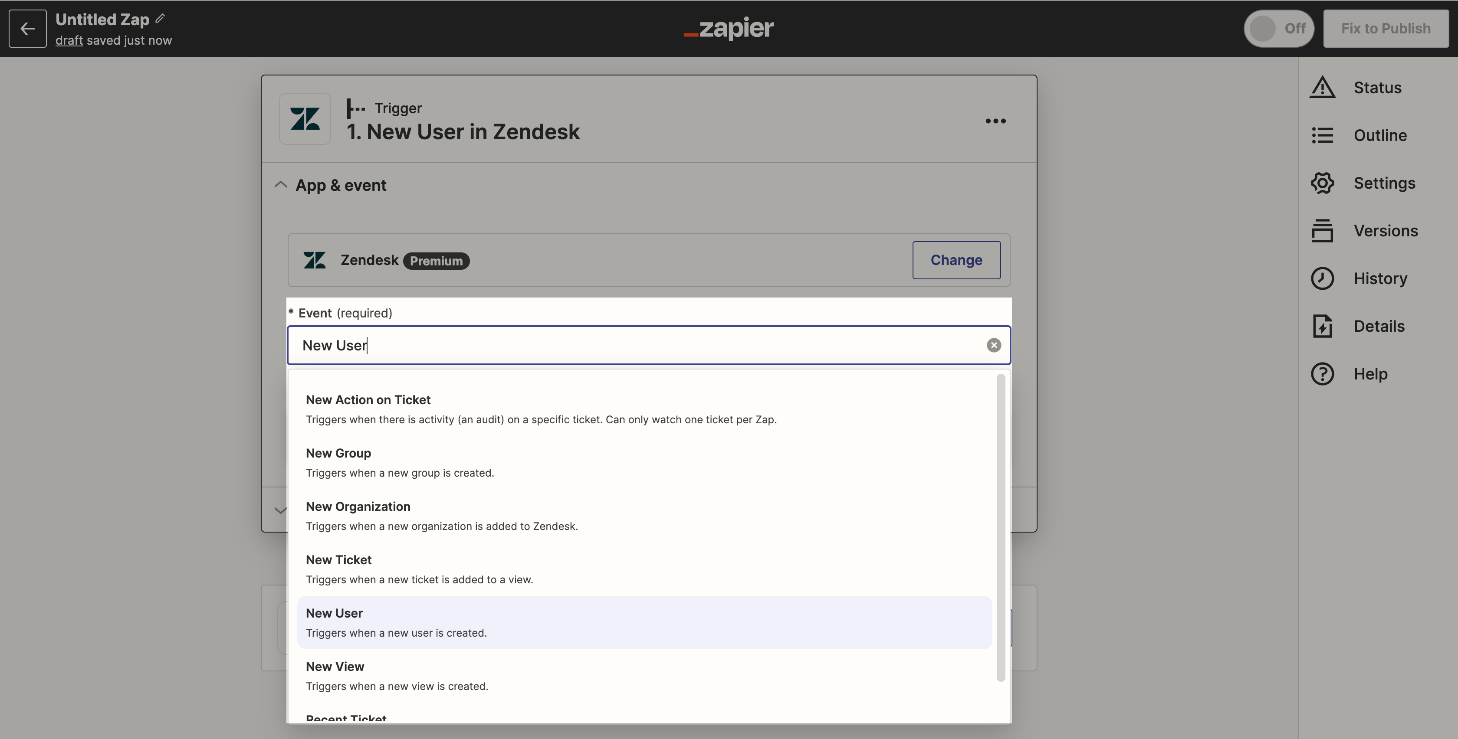Open the trigger three-dots menu
The height and width of the screenshot is (739, 1458).
[x=995, y=121]
